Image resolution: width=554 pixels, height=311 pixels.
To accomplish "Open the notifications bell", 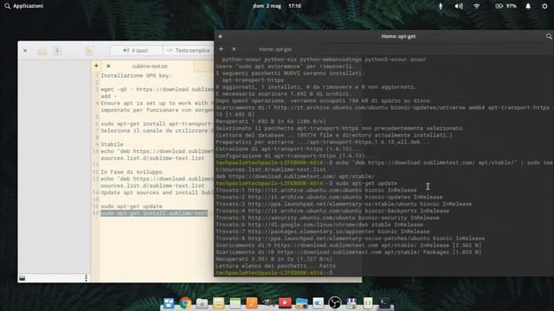I will coord(528,6).
